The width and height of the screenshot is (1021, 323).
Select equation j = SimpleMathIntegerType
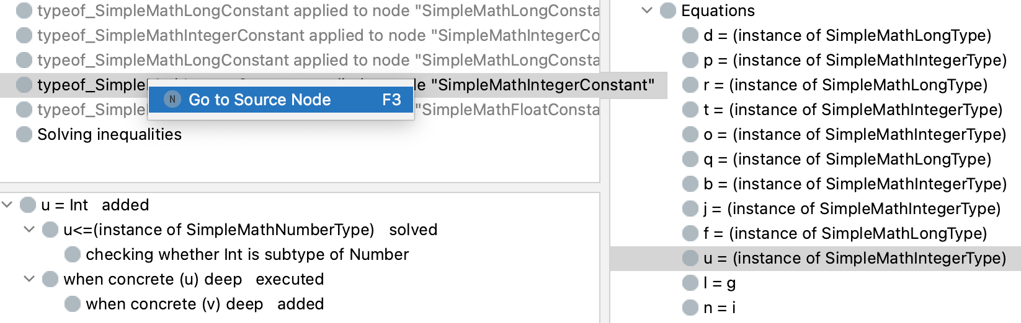(x=852, y=209)
